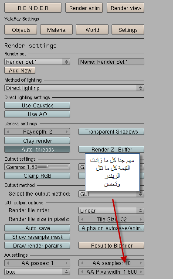
Task: Decrease Raydepth with left arrow
Action: click(8, 132)
